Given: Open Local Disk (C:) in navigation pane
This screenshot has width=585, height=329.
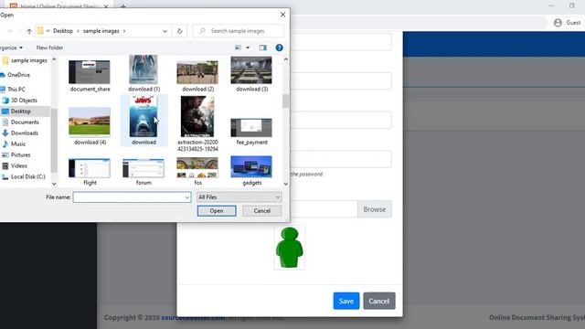Looking at the screenshot, I should pos(27,176).
